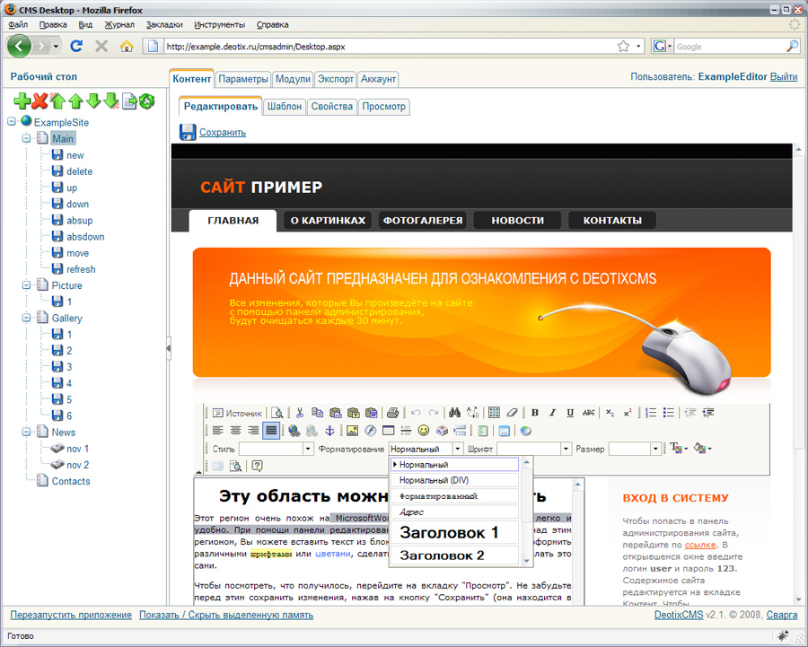The width and height of the screenshot is (808, 647).
Task: Collapse the Gallery tree node
Action: [x=26, y=318]
